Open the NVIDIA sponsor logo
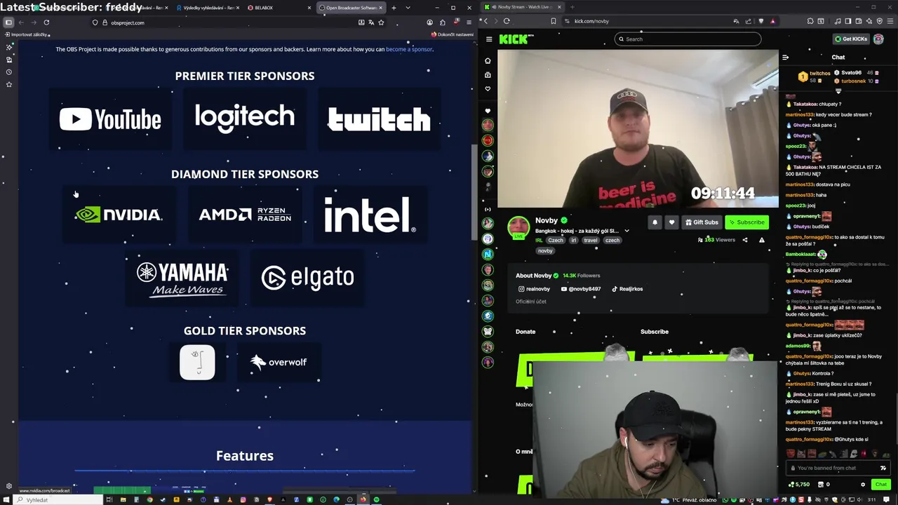Screen dimensions: 898x505 [x=119, y=215]
